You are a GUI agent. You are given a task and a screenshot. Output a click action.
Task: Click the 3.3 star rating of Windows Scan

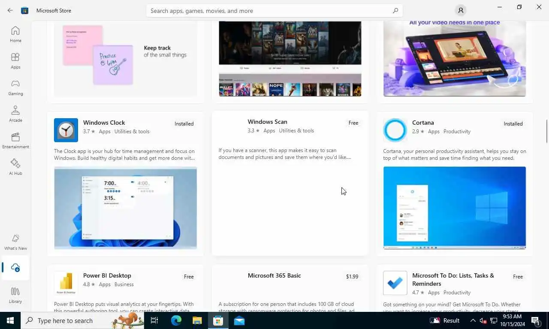coord(253,131)
